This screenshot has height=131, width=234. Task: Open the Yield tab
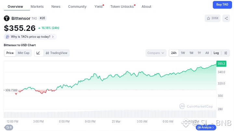[98, 7]
